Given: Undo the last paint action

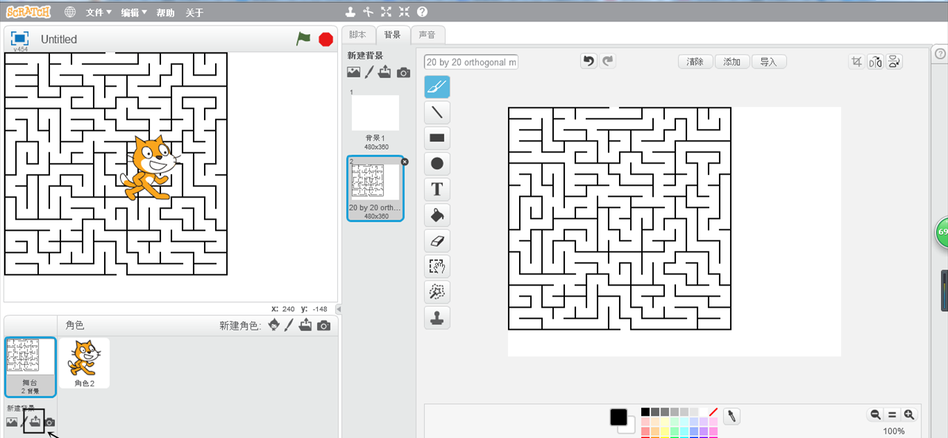Looking at the screenshot, I should [589, 61].
